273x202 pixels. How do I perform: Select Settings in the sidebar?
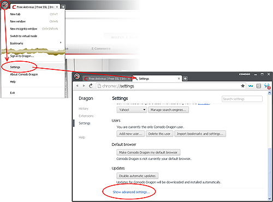click(x=85, y=123)
